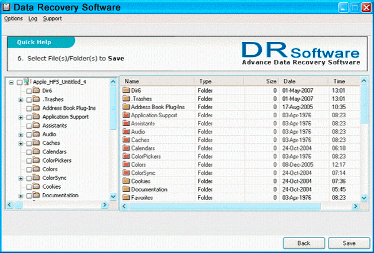Open the Options menu
Image resolution: width=374 pixels, height=253 pixels.
click(x=14, y=18)
